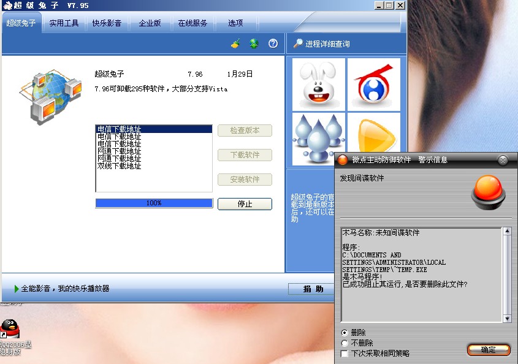
Task: Maximize the 超级兔子 window
Action: 389,6
